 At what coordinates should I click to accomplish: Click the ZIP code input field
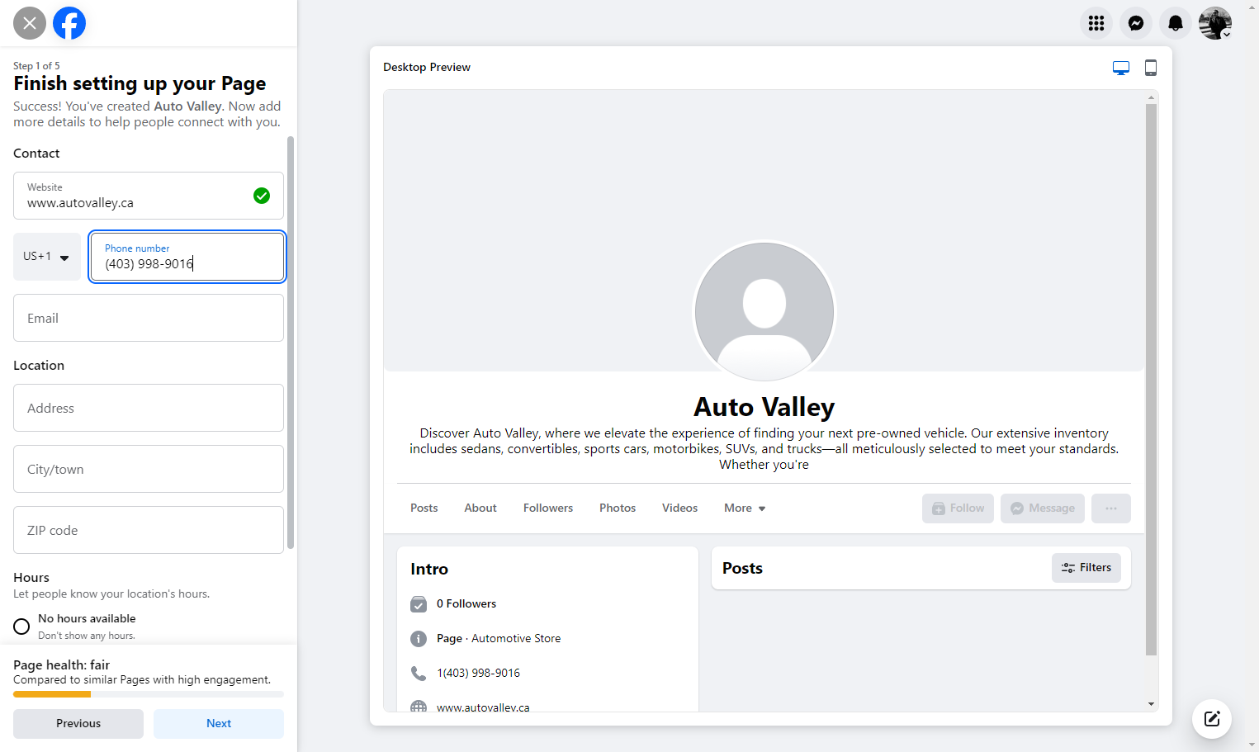coord(149,530)
